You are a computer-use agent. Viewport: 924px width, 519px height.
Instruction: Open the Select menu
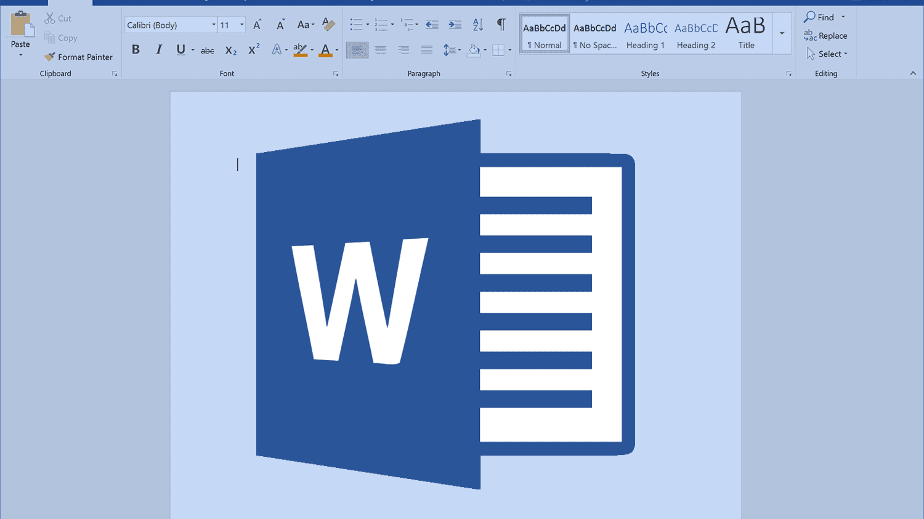pyautogui.click(x=827, y=54)
